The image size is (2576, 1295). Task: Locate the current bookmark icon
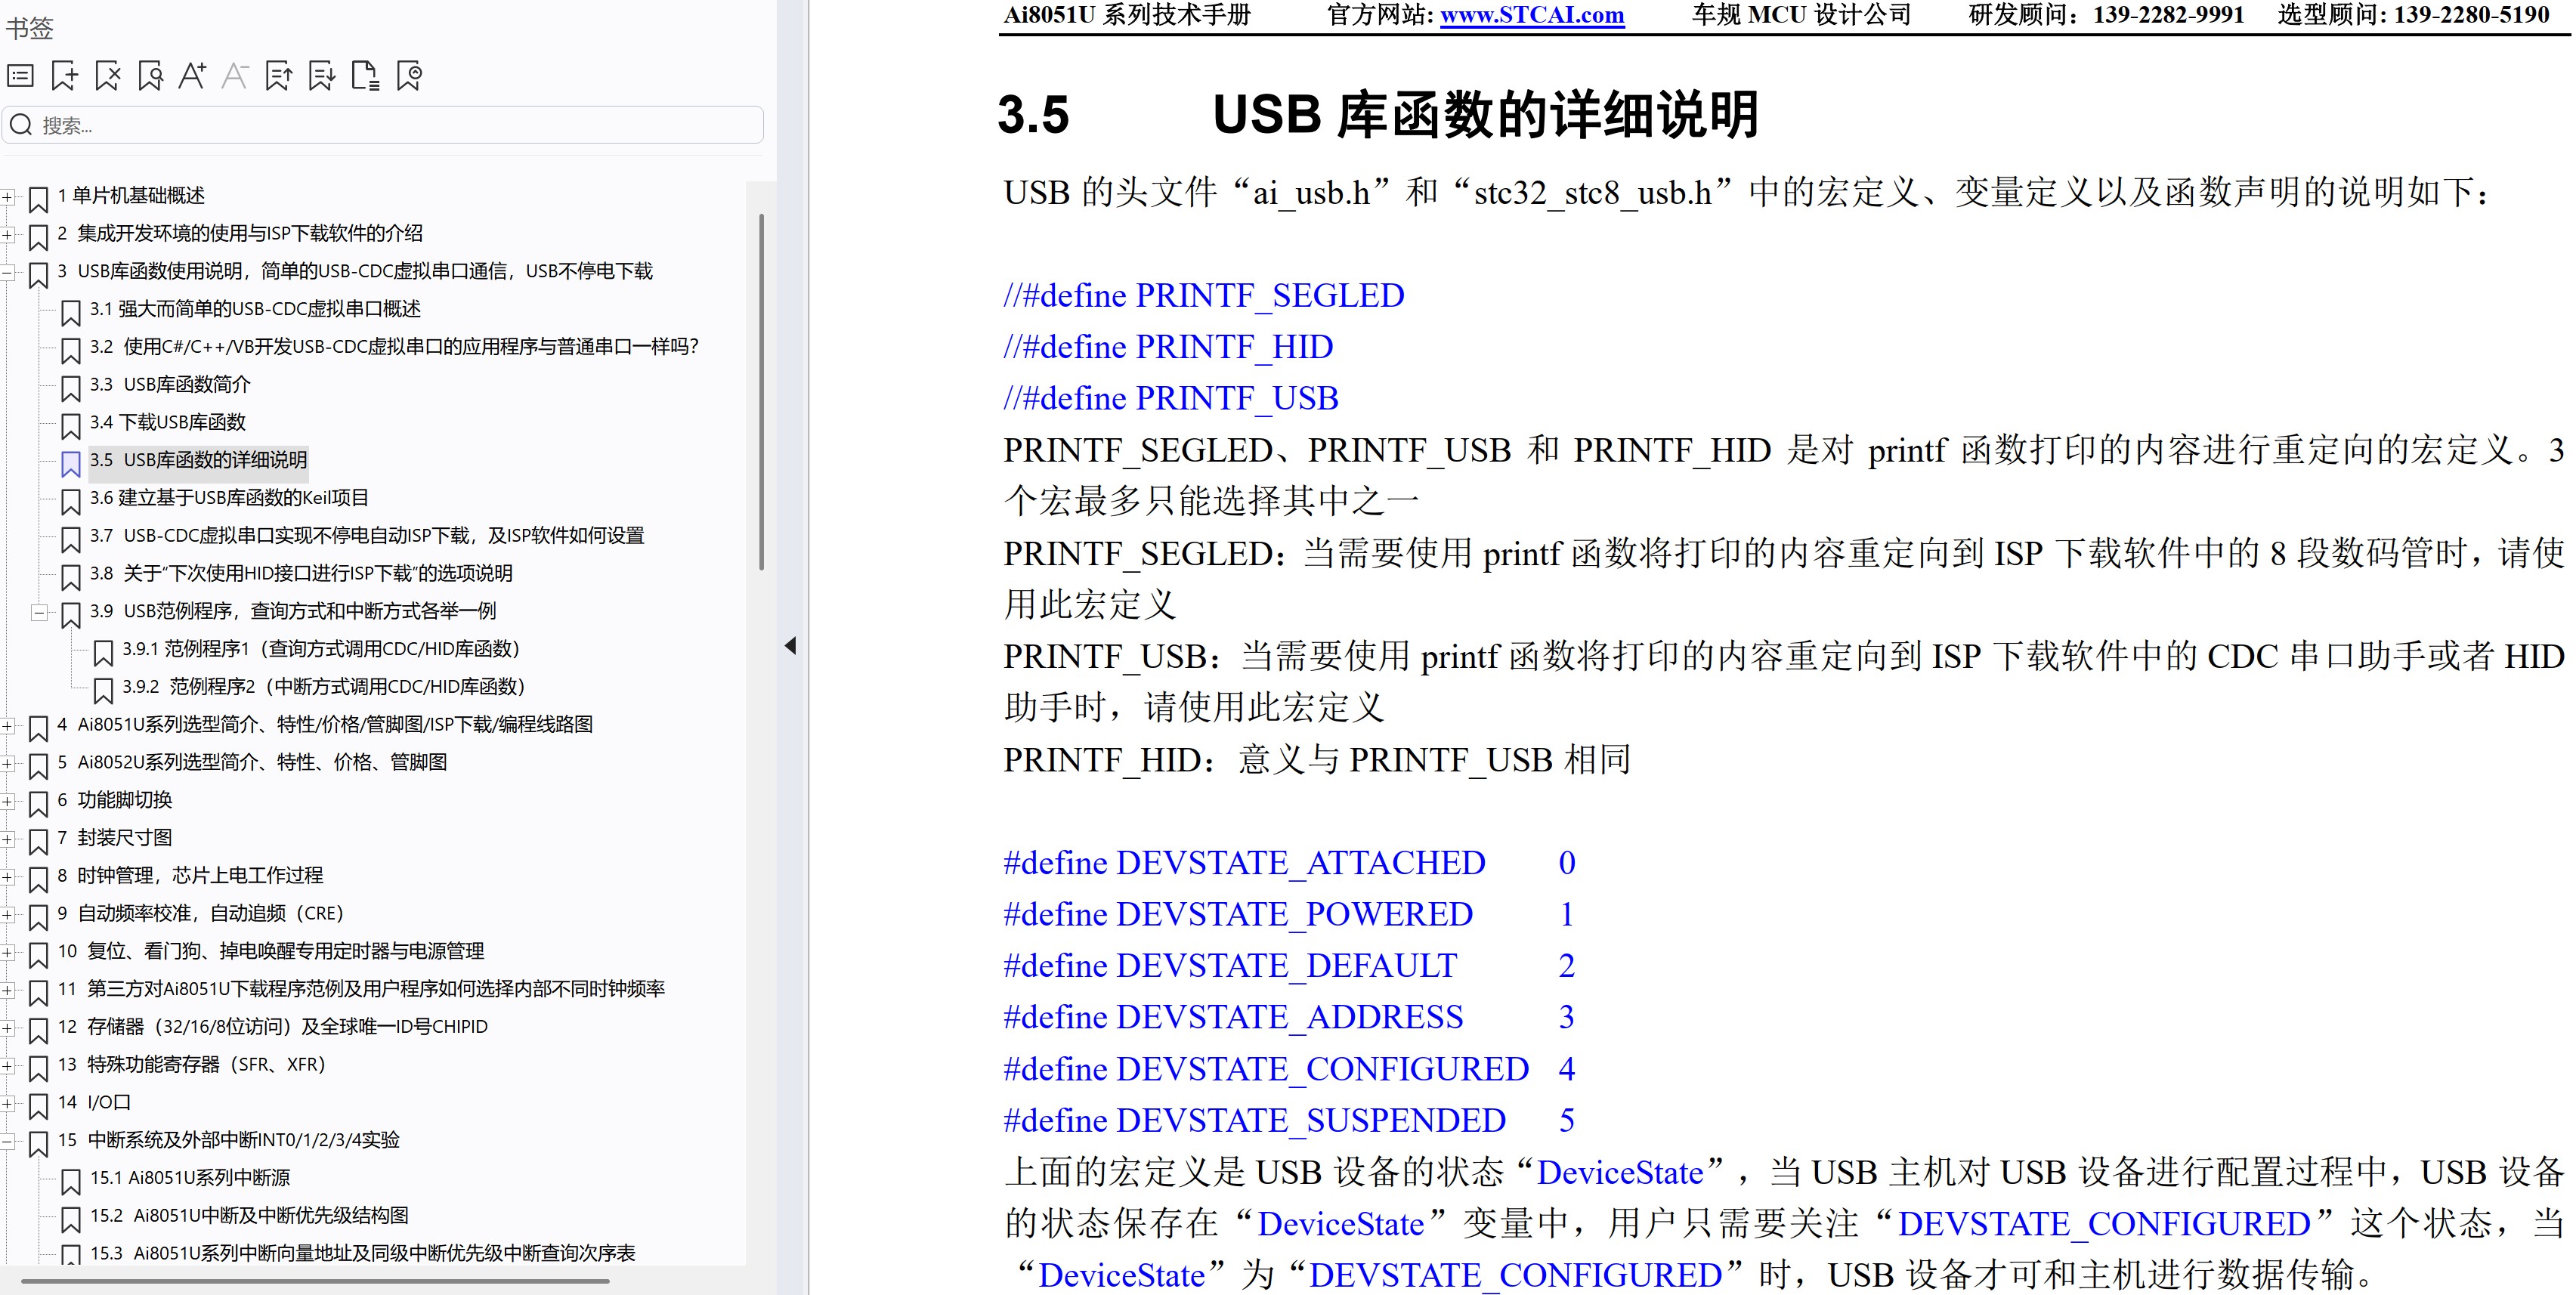[409, 76]
